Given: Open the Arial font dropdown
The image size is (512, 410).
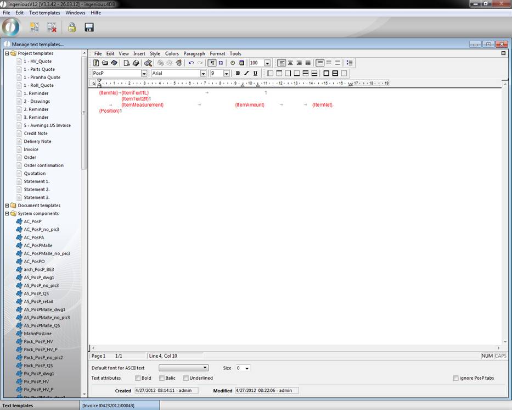Looking at the screenshot, I should point(203,73).
